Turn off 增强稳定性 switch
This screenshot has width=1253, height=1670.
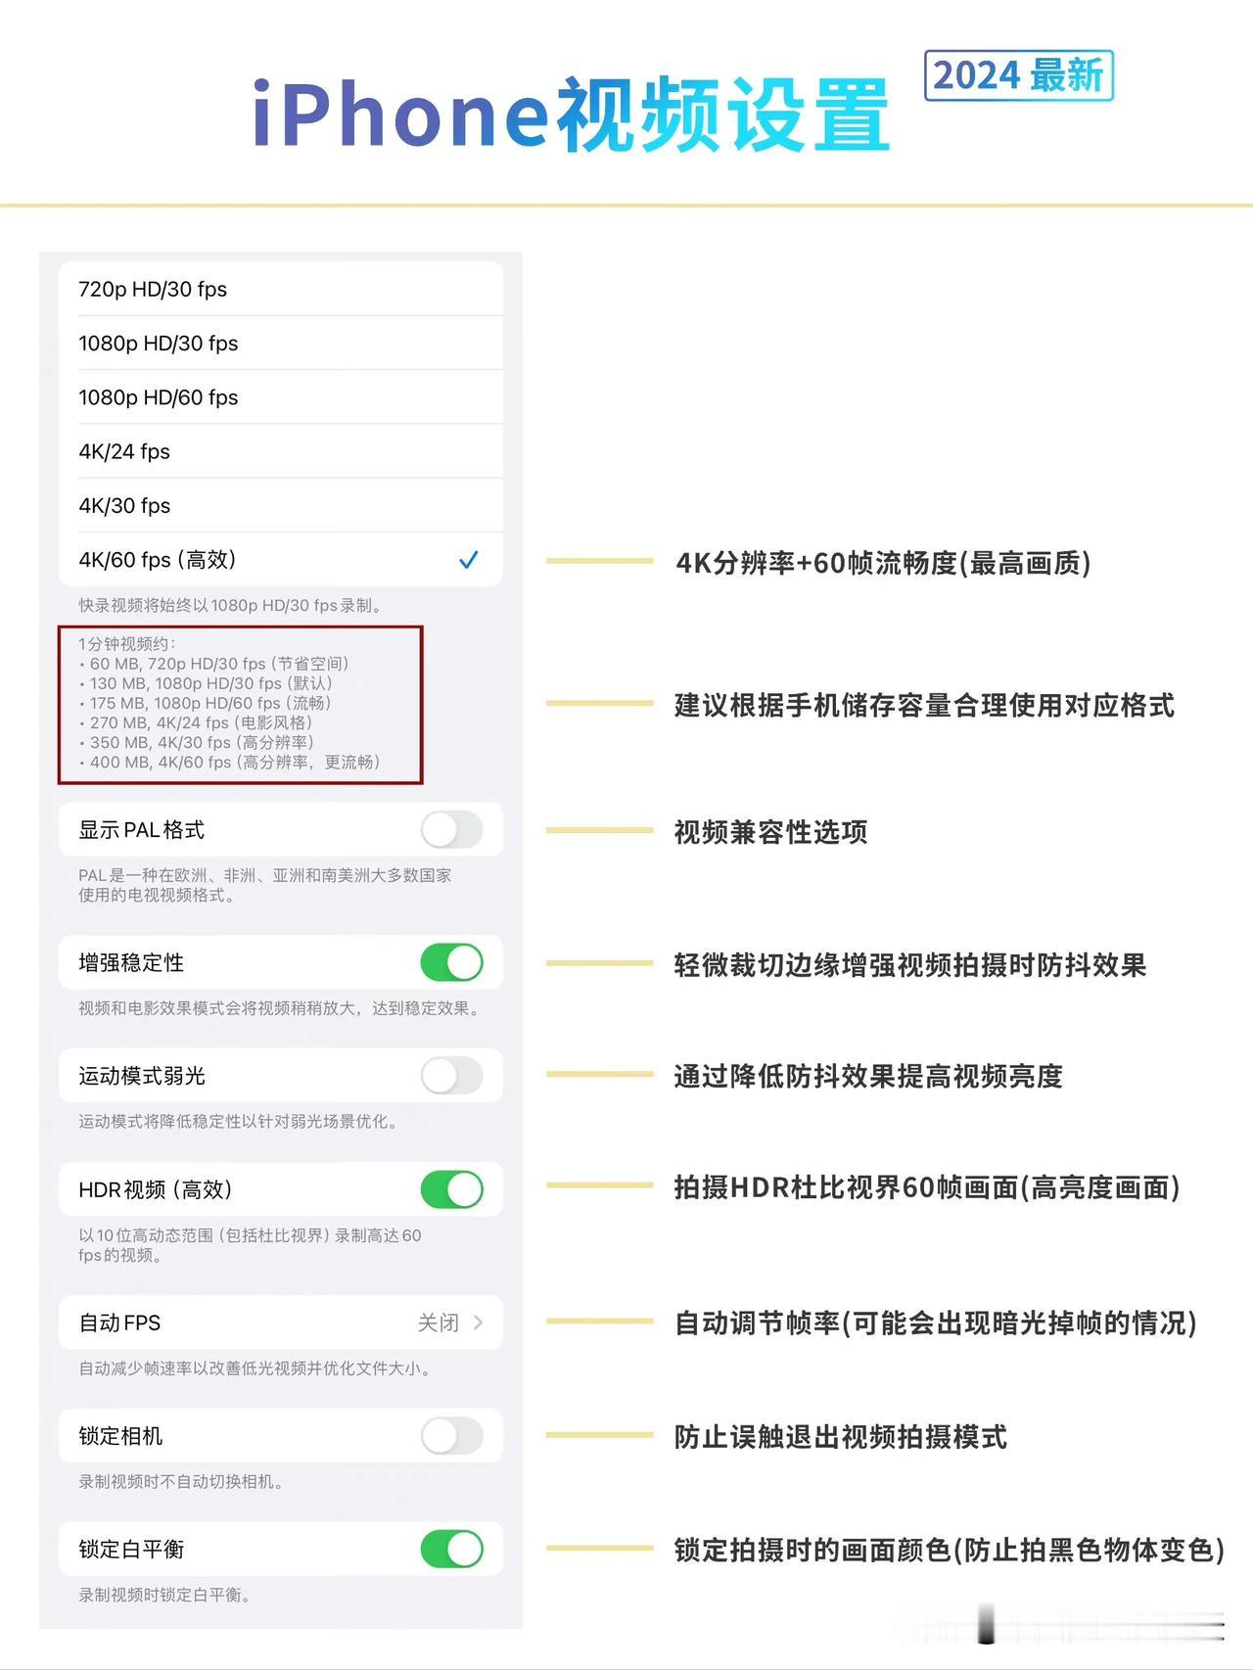coord(452,962)
